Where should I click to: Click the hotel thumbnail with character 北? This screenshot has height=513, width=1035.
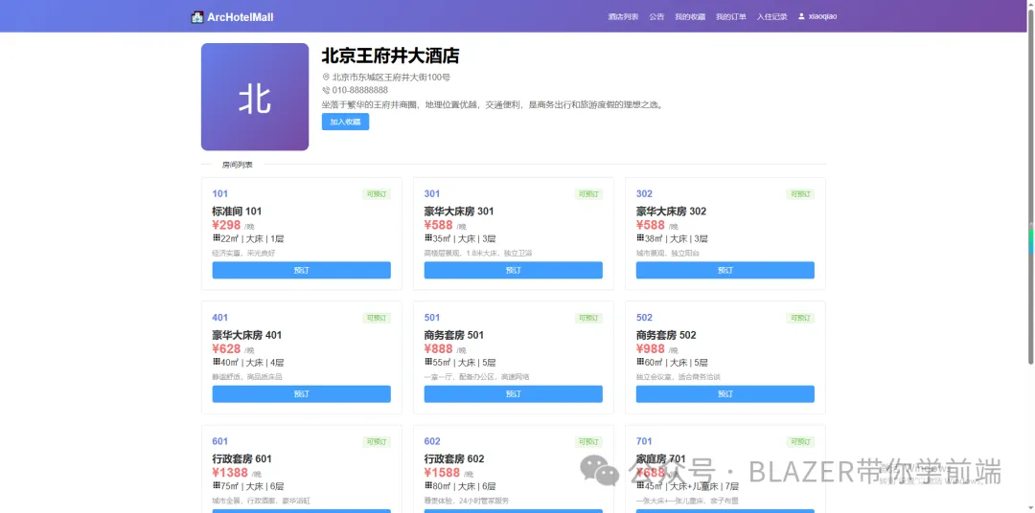coord(255,97)
